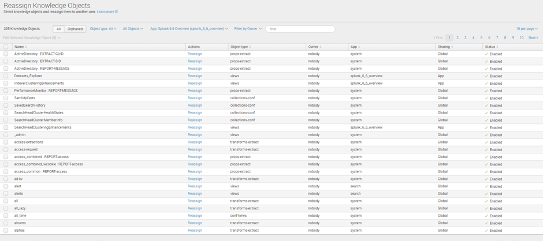This screenshot has width=543, height=241.
Task: Sort by Owner column sort arrows
Action: pyautogui.click(x=321, y=47)
